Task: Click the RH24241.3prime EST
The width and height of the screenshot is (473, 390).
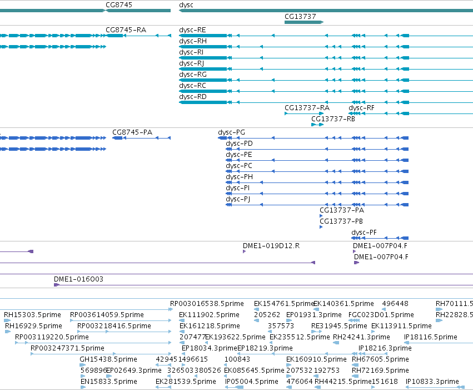Action: click(x=361, y=337)
